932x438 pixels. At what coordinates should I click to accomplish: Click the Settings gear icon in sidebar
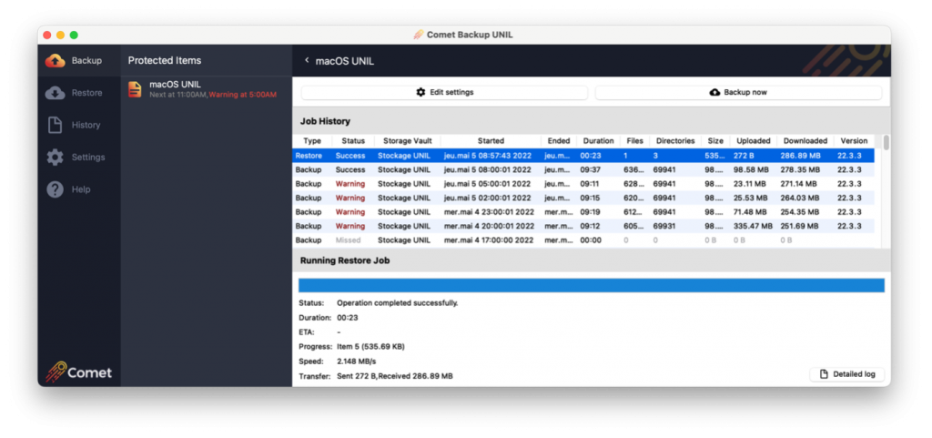point(55,158)
